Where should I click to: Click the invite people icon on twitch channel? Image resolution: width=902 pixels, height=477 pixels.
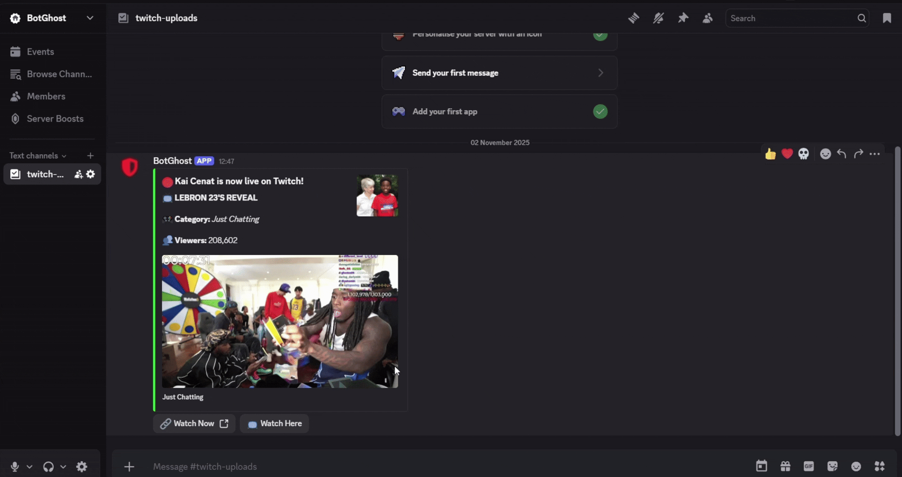(x=78, y=174)
